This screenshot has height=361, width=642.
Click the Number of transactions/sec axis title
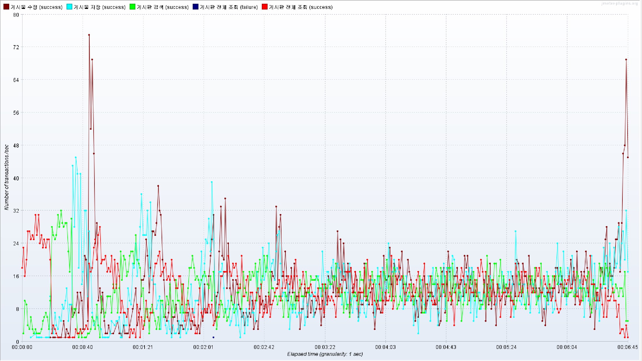click(x=6, y=177)
